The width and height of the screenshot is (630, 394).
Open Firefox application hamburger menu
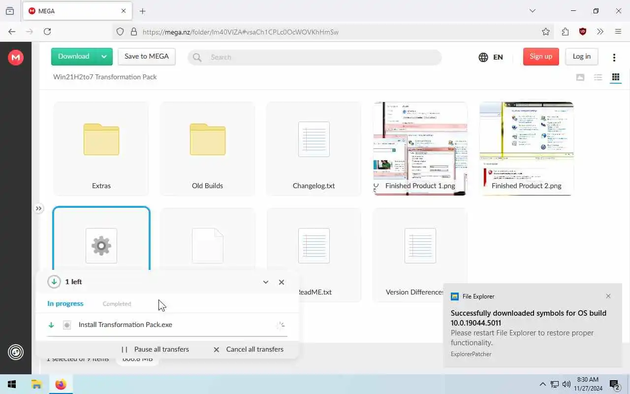click(618, 32)
